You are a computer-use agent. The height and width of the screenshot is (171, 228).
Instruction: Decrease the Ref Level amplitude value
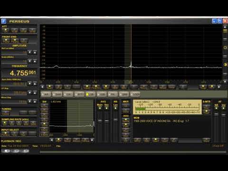coord(30,52)
